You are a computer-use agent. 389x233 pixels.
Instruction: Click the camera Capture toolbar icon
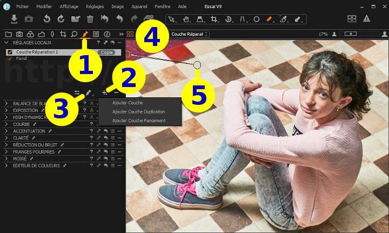[29, 19]
